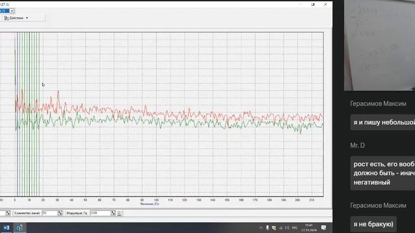The height and width of the screenshot is (233, 415).
Task: Click the second Герасимов Максим sender name
Action: tap(378, 205)
